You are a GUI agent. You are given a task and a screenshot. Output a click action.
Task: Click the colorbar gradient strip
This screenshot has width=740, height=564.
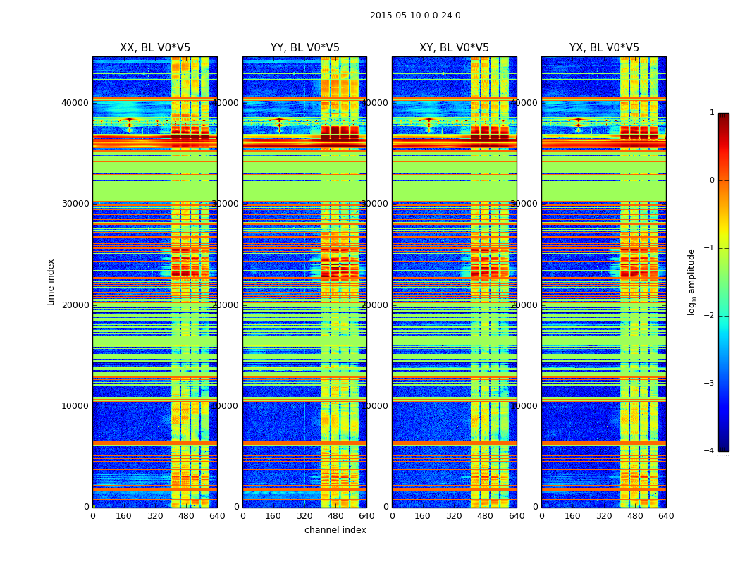(724, 282)
